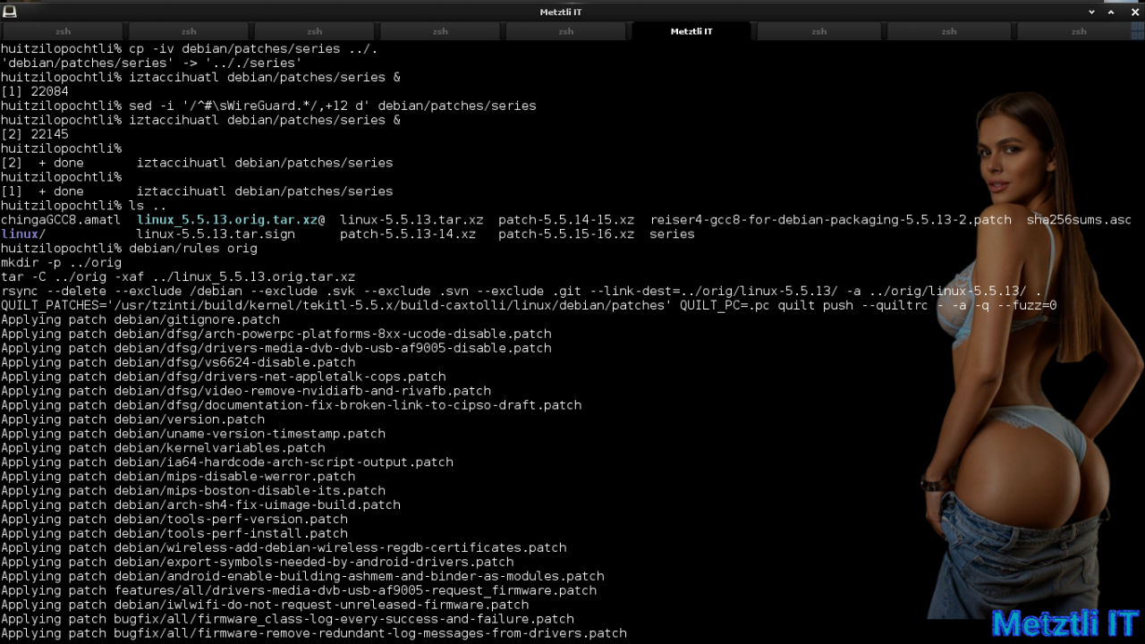
Task: Click the QUILT_PATCHES quilt push line
Action: point(529,305)
